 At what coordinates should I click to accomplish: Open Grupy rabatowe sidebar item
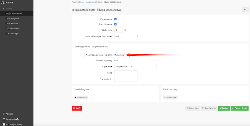pyautogui.click(x=12, y=29)
